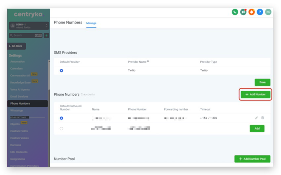Click the Add Number Pool button
The height and width of the screenshot is (175, 281).
(252, 159)
